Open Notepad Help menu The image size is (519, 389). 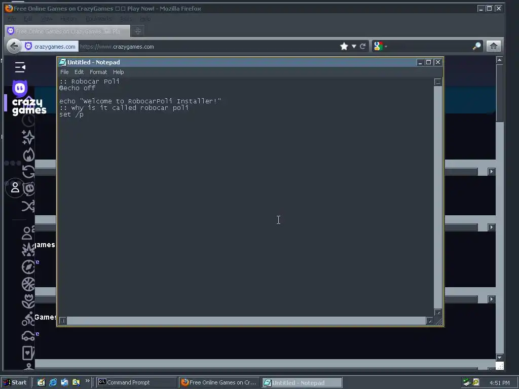click(x=118, y=72)
